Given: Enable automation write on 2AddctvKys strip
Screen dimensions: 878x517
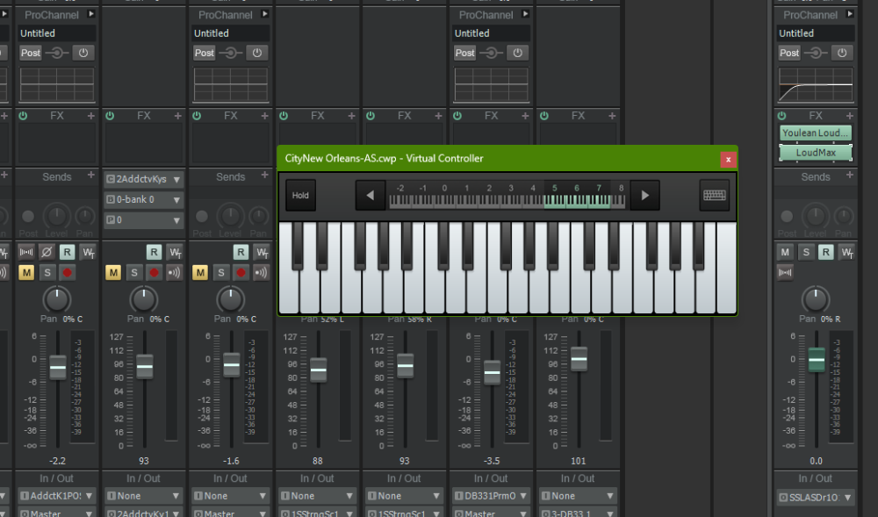Looking at the screenshot, I should pos(175,252).
